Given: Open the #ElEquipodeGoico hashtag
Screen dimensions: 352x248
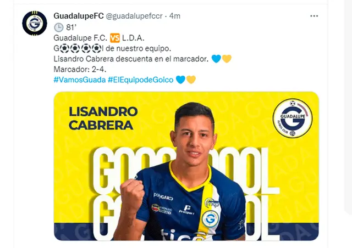Looking at the screenshot, I should 141,80.
